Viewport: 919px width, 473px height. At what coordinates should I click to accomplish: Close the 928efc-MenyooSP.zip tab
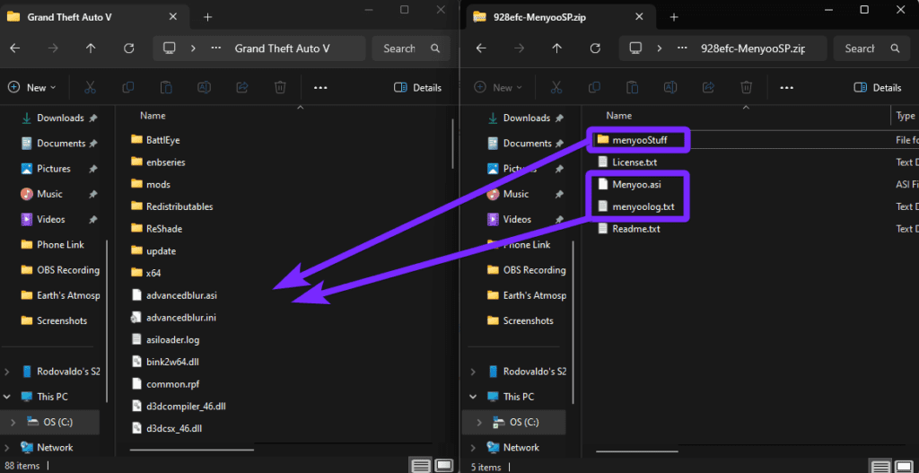point(639,16)
